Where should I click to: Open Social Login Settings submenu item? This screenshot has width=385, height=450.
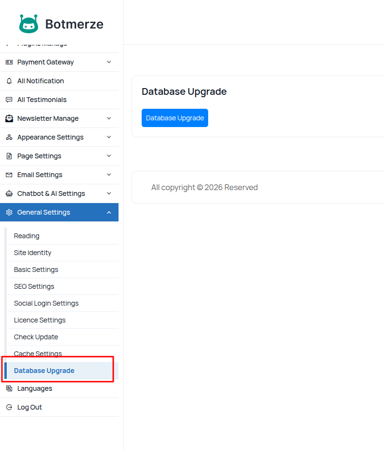point(46,303)
